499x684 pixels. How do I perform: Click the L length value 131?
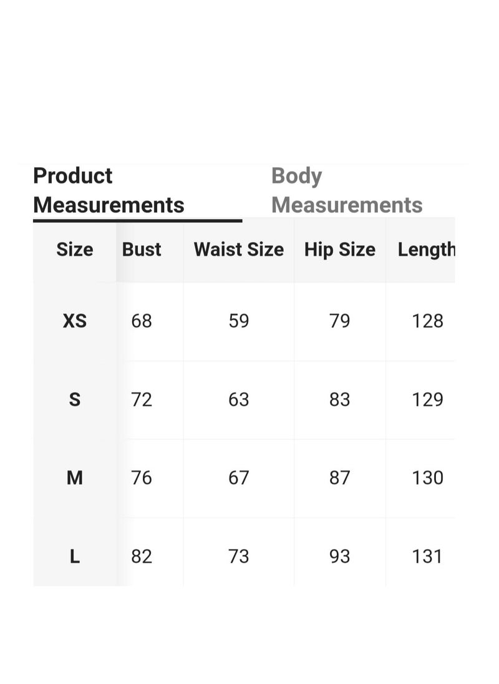[427, 557]
